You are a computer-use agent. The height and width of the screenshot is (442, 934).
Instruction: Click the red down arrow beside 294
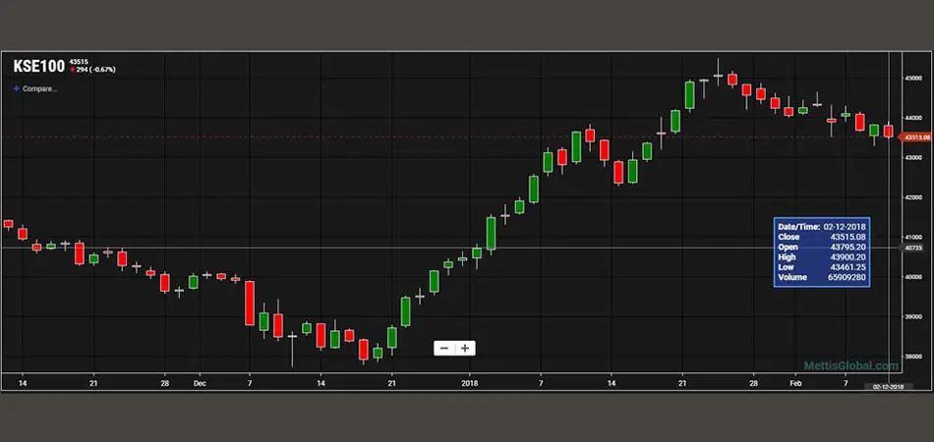point(72,70)
